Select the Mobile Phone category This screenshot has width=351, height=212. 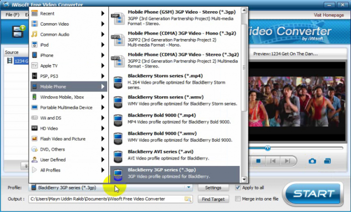coord(69,87)
